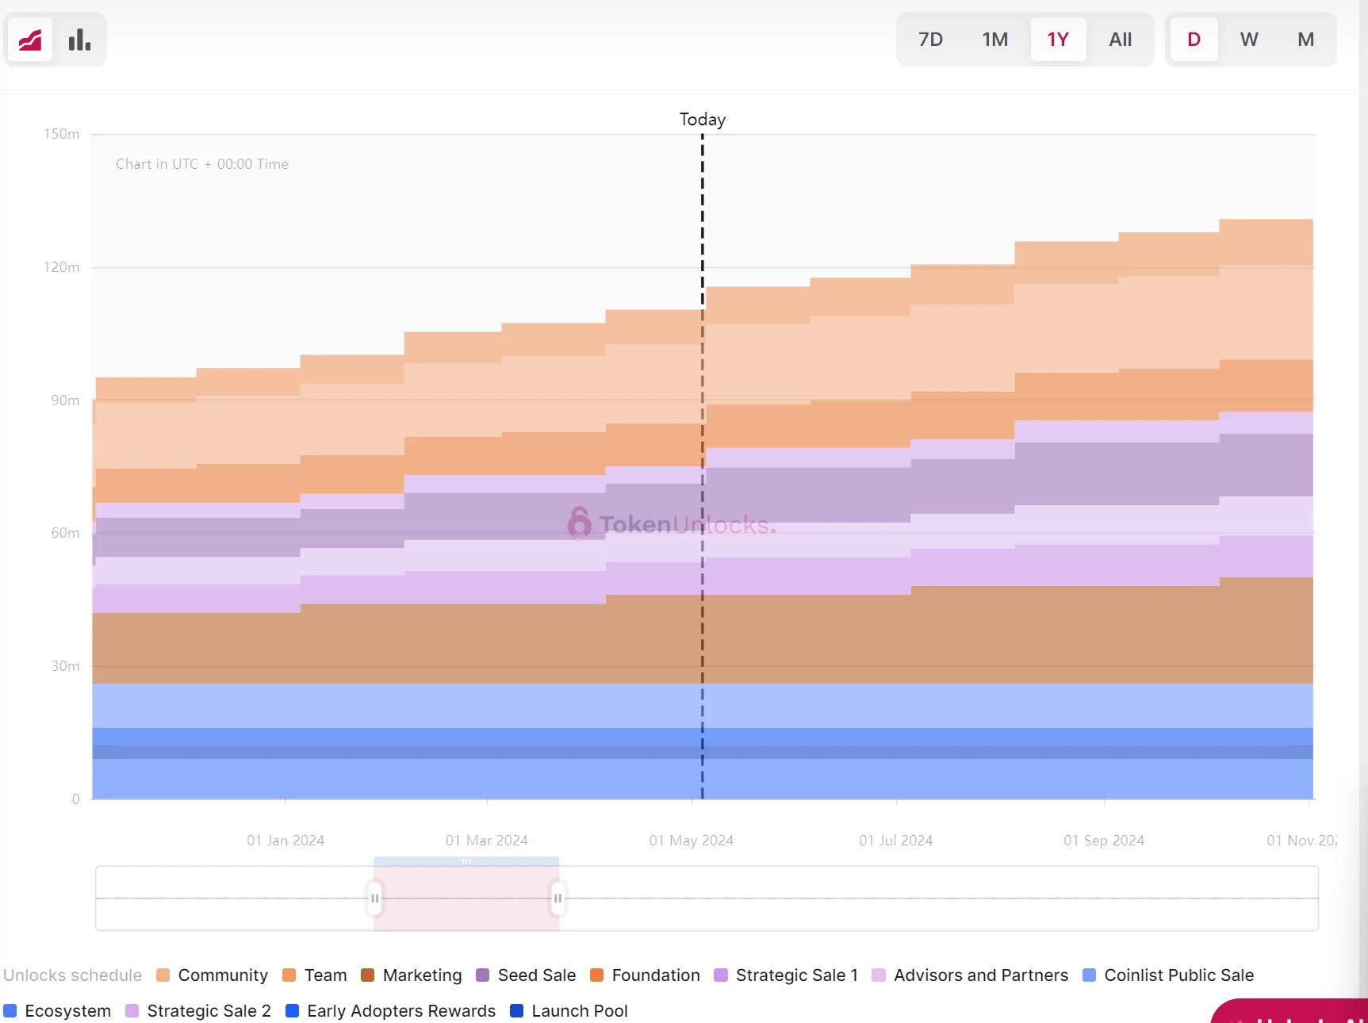
Task: Switch to the bar chart view icon
Action: click(79, 40)
